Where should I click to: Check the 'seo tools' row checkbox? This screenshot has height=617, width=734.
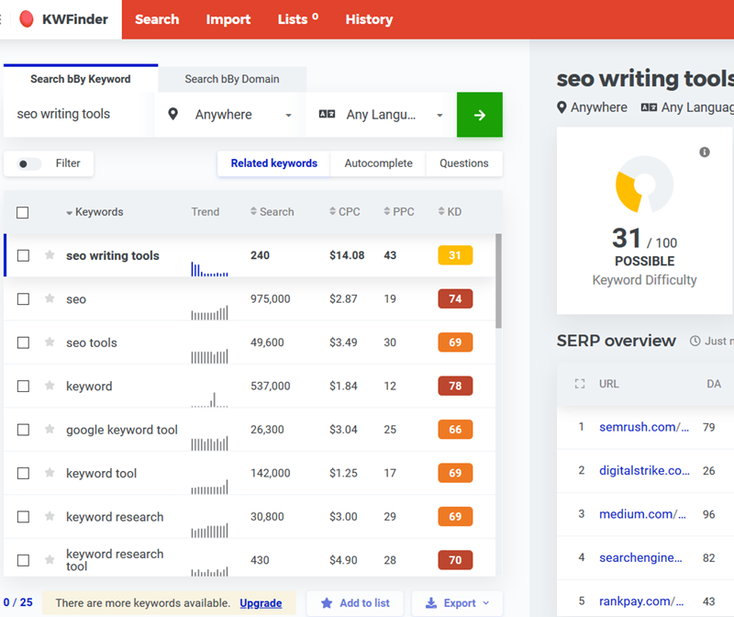coord(23,342)
